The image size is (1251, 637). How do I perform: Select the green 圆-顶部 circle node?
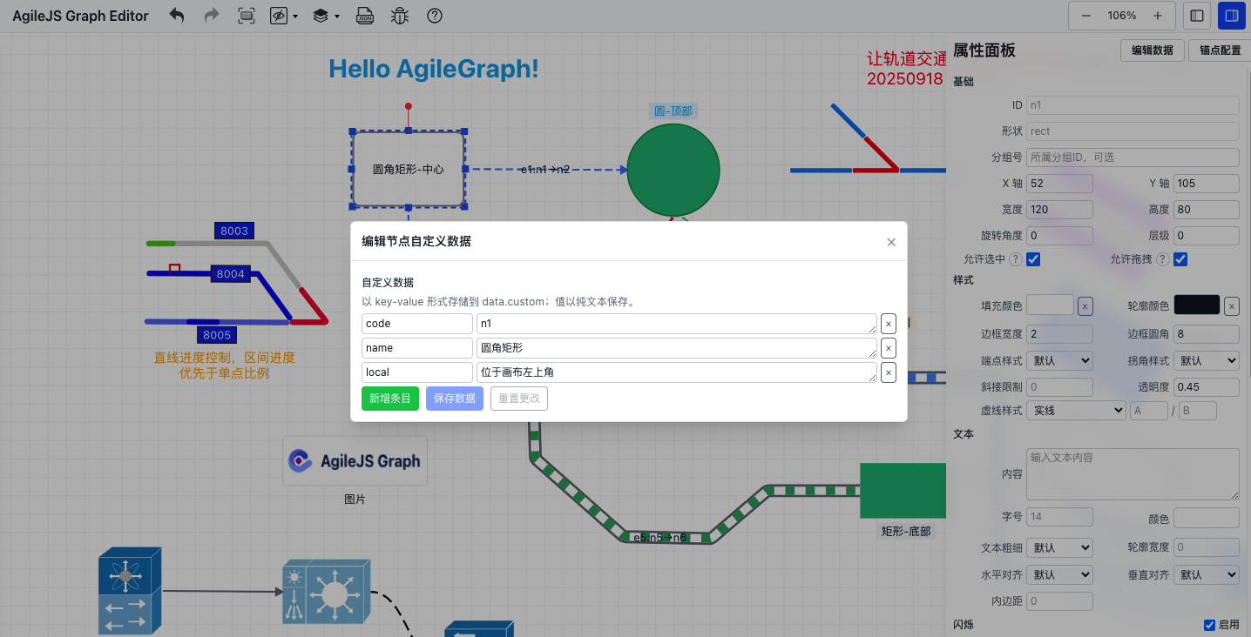673,170
